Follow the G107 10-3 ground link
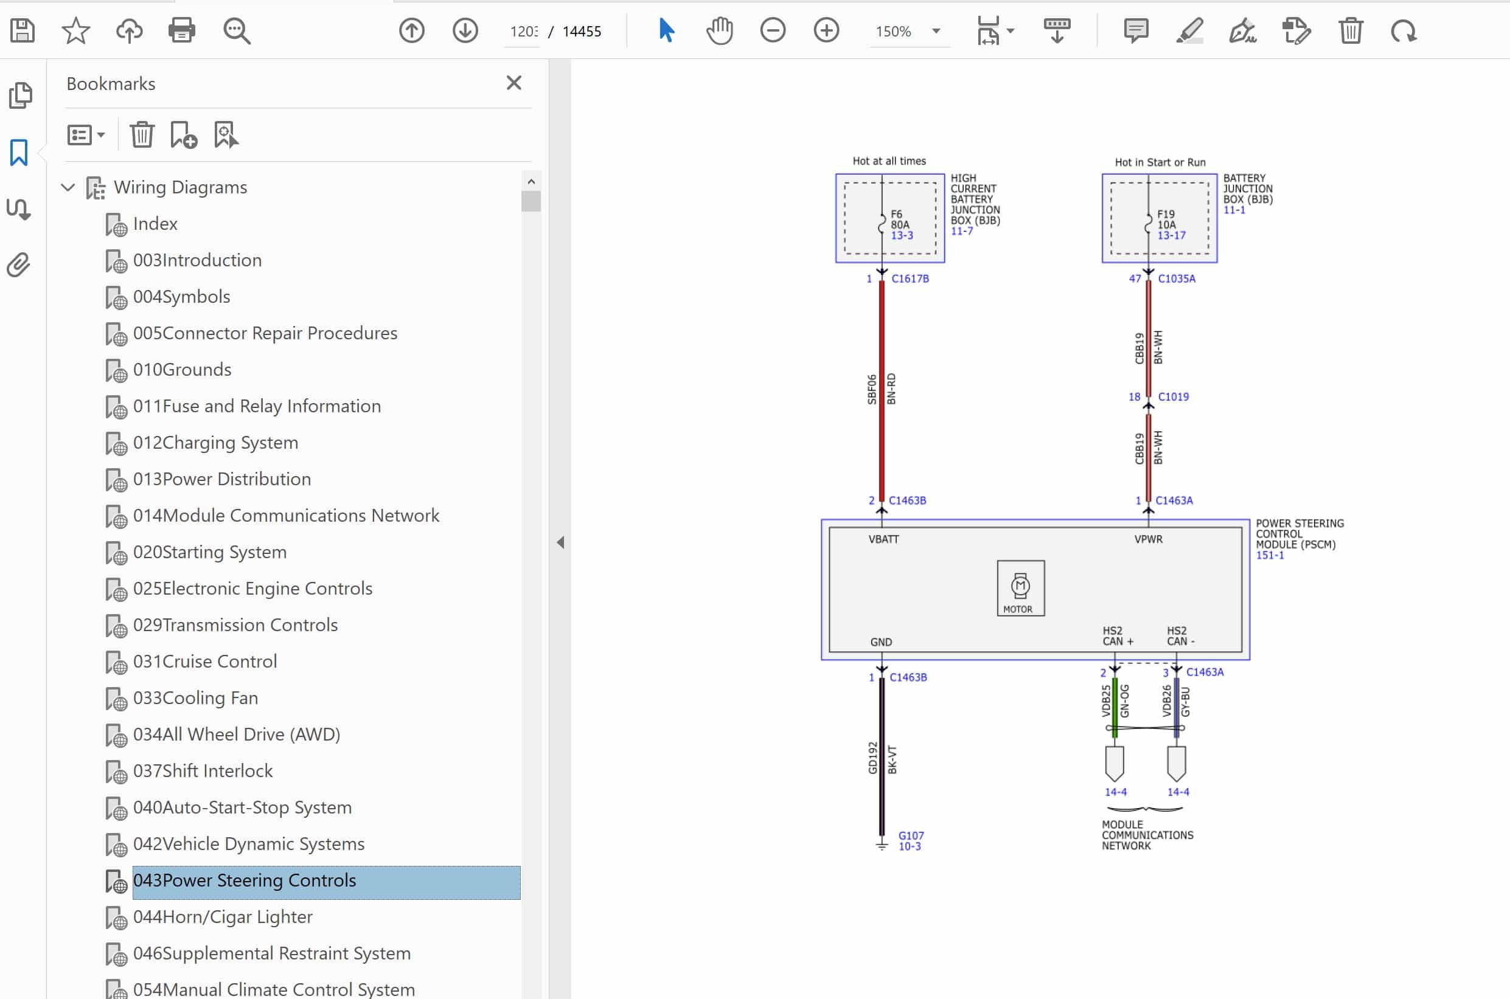Viewport: 1510px width, 999px height. [x=911, y=841]
